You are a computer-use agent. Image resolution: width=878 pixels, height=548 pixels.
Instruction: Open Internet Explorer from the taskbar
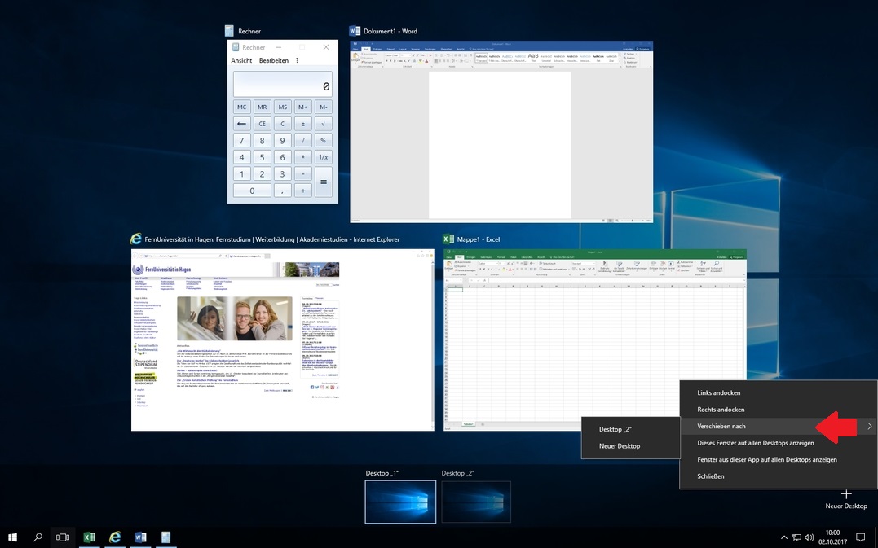(115, 537)
